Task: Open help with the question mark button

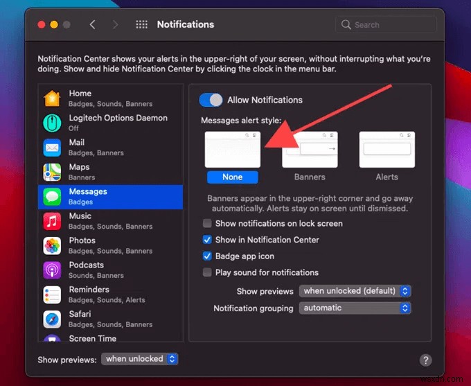Action: tap(426, 360)
